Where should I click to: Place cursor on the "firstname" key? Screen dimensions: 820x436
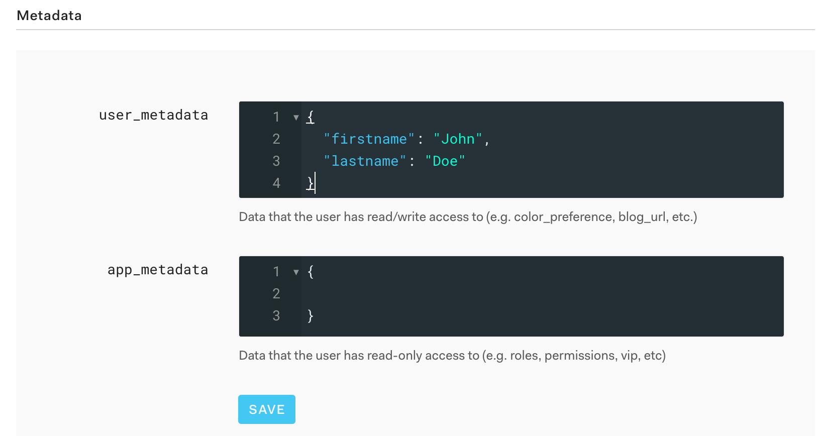point(369,139)
